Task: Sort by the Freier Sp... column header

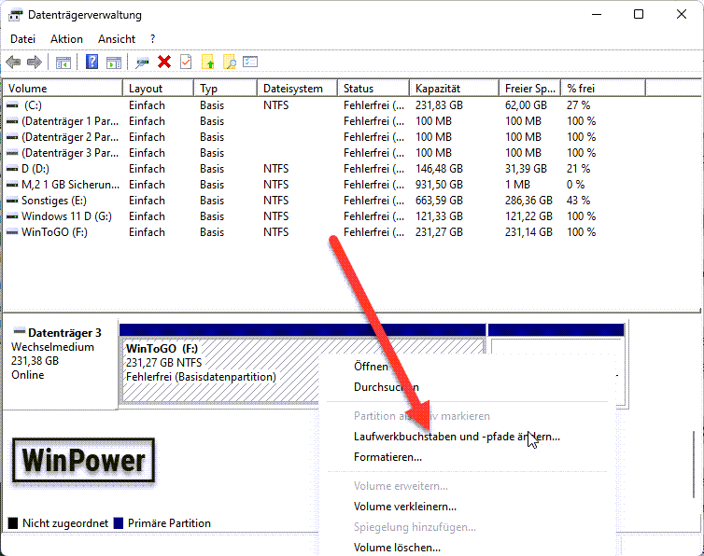Action: [x=530, y=89]
